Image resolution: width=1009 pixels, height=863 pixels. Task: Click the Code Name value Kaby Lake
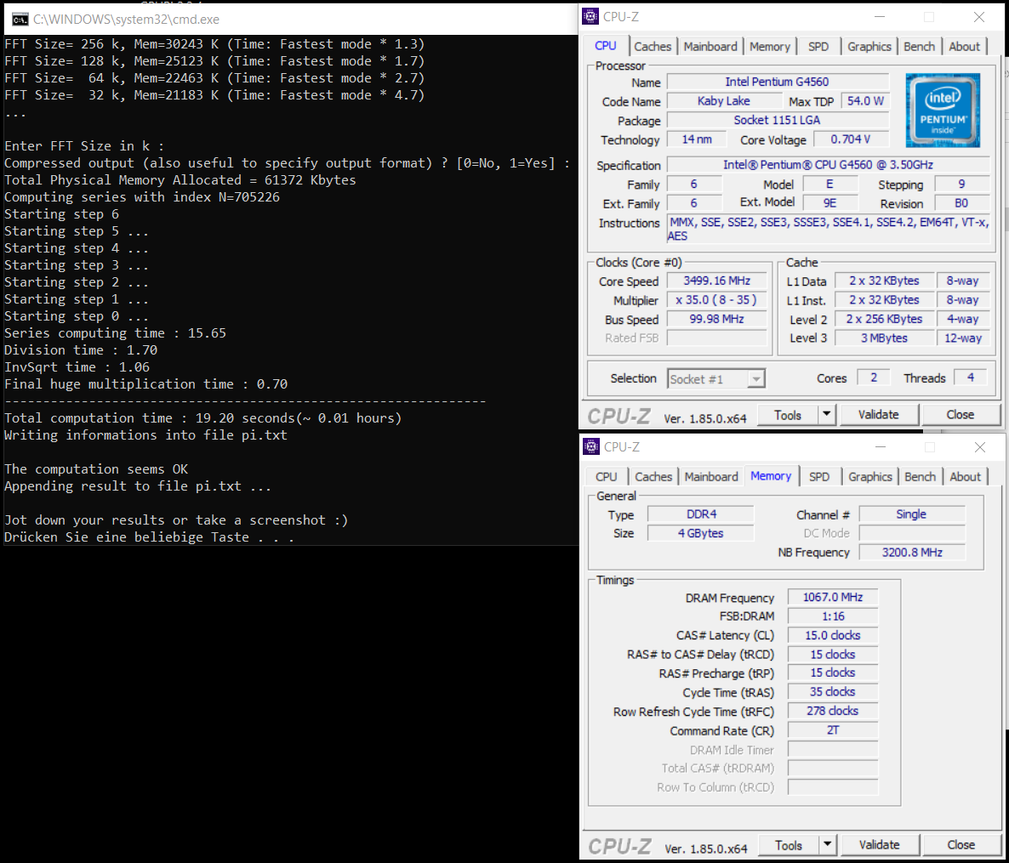pos(723,101)
